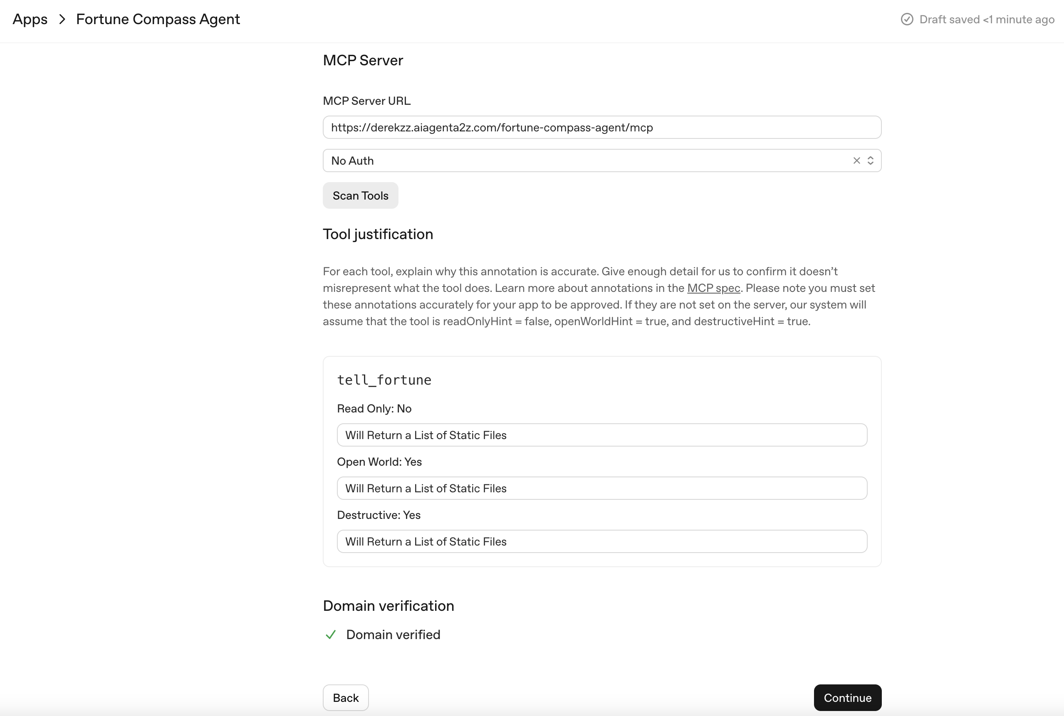Click the up/down chevrons in the auth selector
This screenshot has width=1064, height=716.
[x=871, y=161]
